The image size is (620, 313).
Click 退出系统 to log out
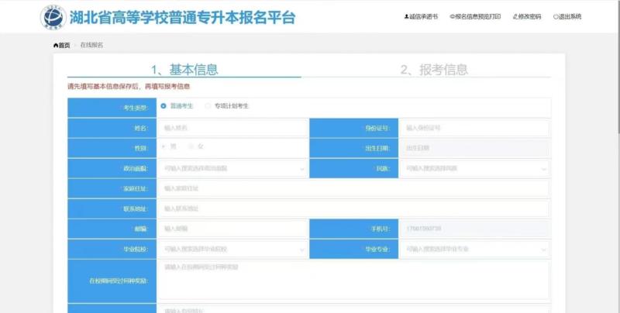click(567, 16)
